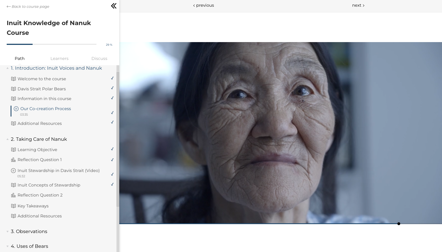This screenshot has height=252, width=442.
Task: Open Key Takeaways lesson
Action: [x=33, y=206]
